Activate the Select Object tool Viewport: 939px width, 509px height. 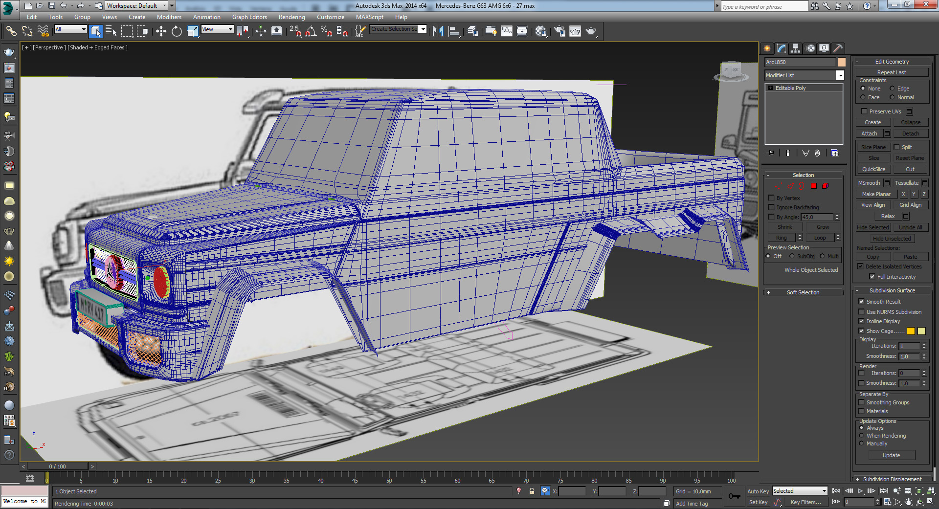[x=95, y=31]
